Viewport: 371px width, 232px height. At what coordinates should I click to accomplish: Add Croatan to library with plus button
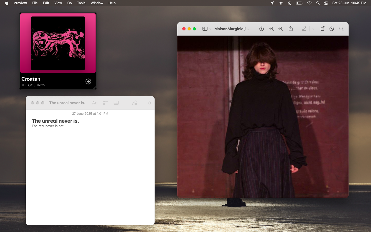click(88, 81)
